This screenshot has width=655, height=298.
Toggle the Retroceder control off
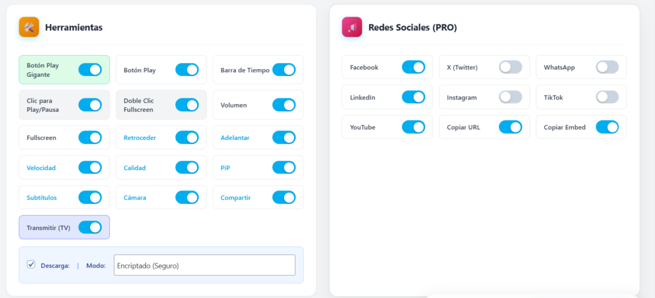187,137
